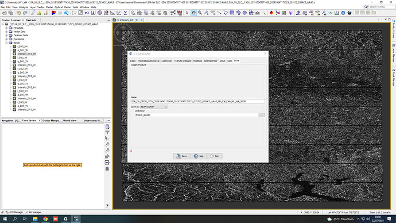Image resolution: width=396 pixels, height=223 pixels.
Task: Select the Zoom magnifier tool
Action: pyautogui.click(x=200, y=13)
